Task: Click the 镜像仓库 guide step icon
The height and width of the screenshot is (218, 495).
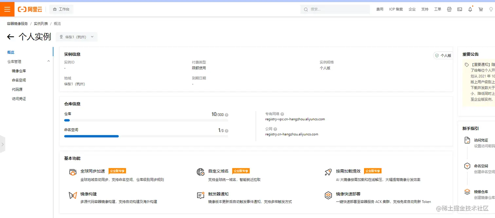Action: pos(467,192)
